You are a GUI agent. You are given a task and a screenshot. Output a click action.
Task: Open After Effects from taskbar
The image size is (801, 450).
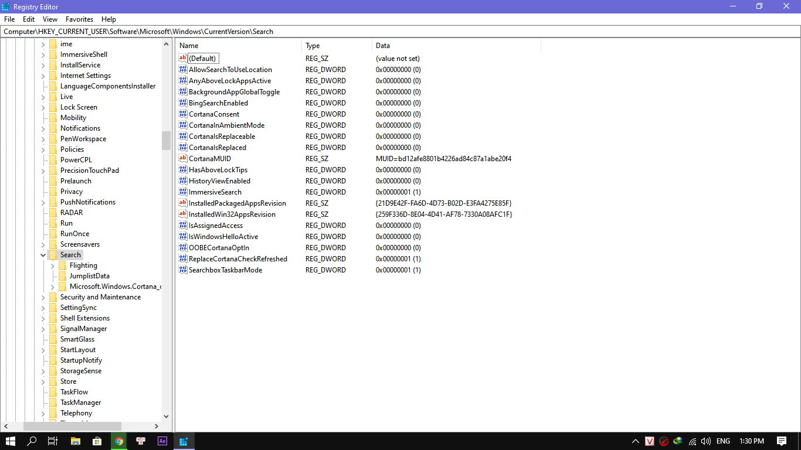click(x=162, y=441)
